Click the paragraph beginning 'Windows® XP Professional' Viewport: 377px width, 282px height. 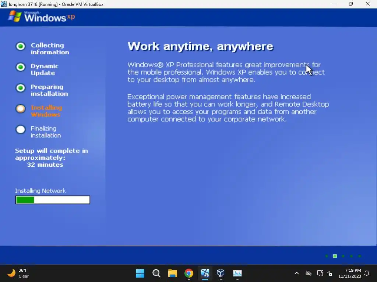click(x=226, y=72)
